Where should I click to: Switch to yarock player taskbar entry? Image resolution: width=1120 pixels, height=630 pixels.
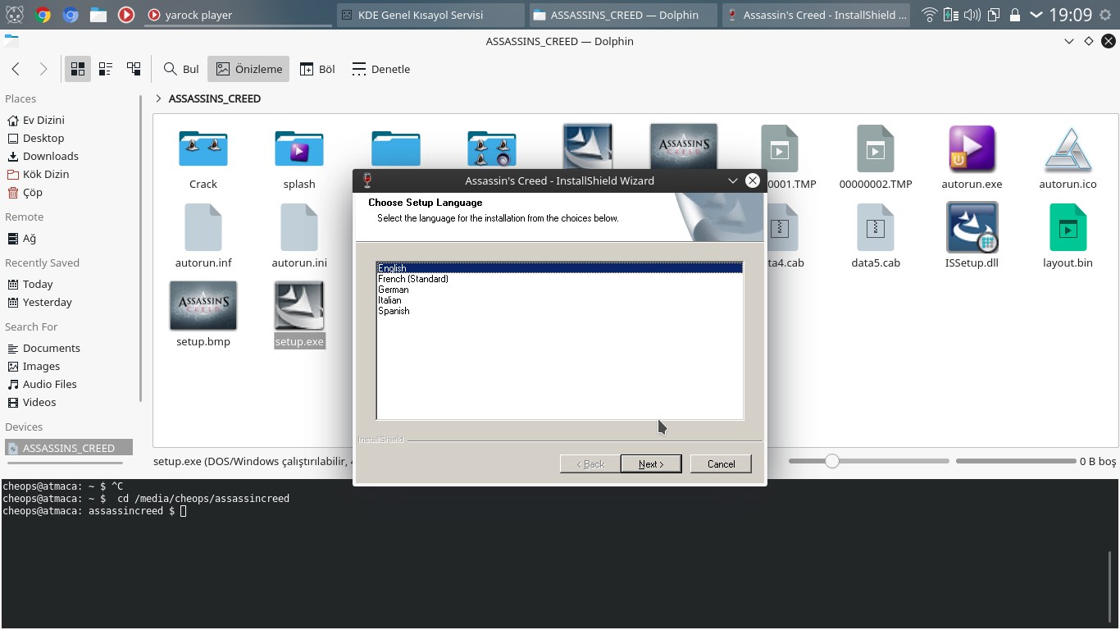click(x=238, y=15)
